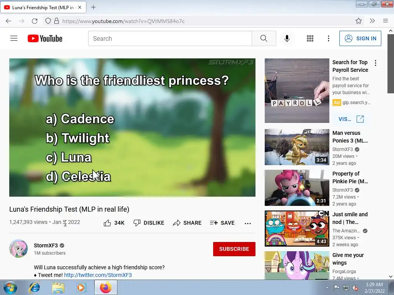Select the Luna's Friendship Test tab
The width and height of the screenshot is (394, 295).
(x=43, y=7)
